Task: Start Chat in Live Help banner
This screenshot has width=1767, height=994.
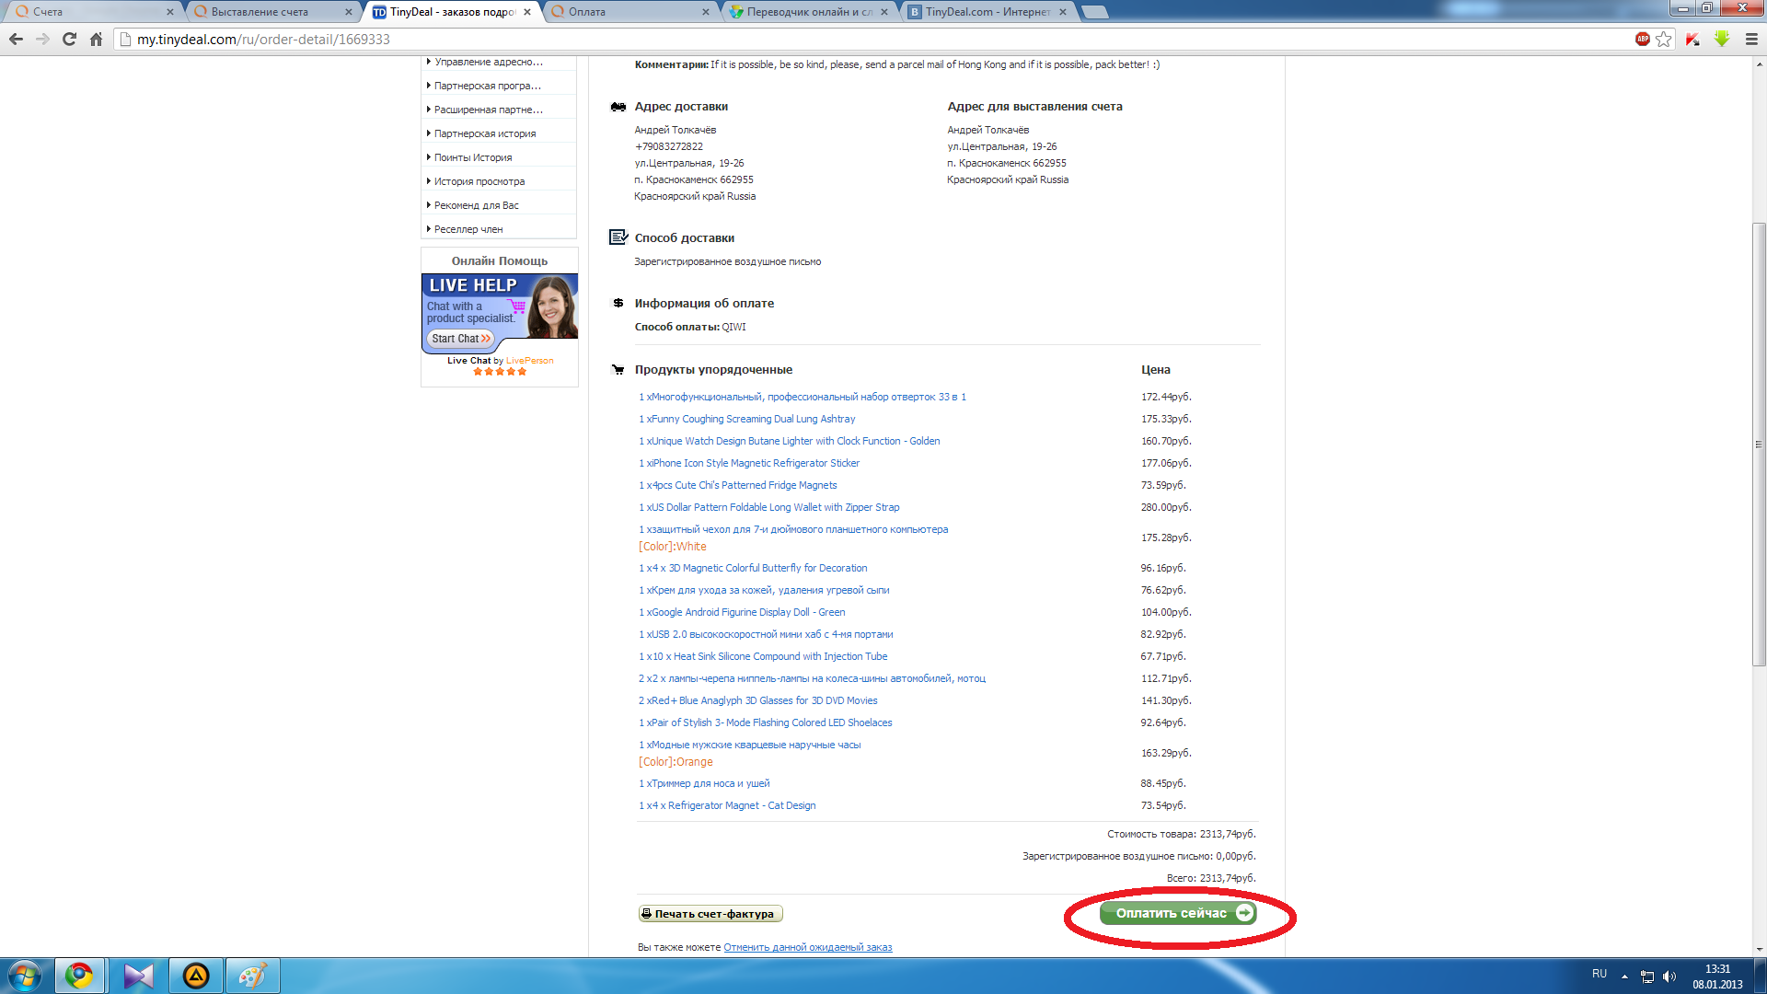Action: (461, 339)
